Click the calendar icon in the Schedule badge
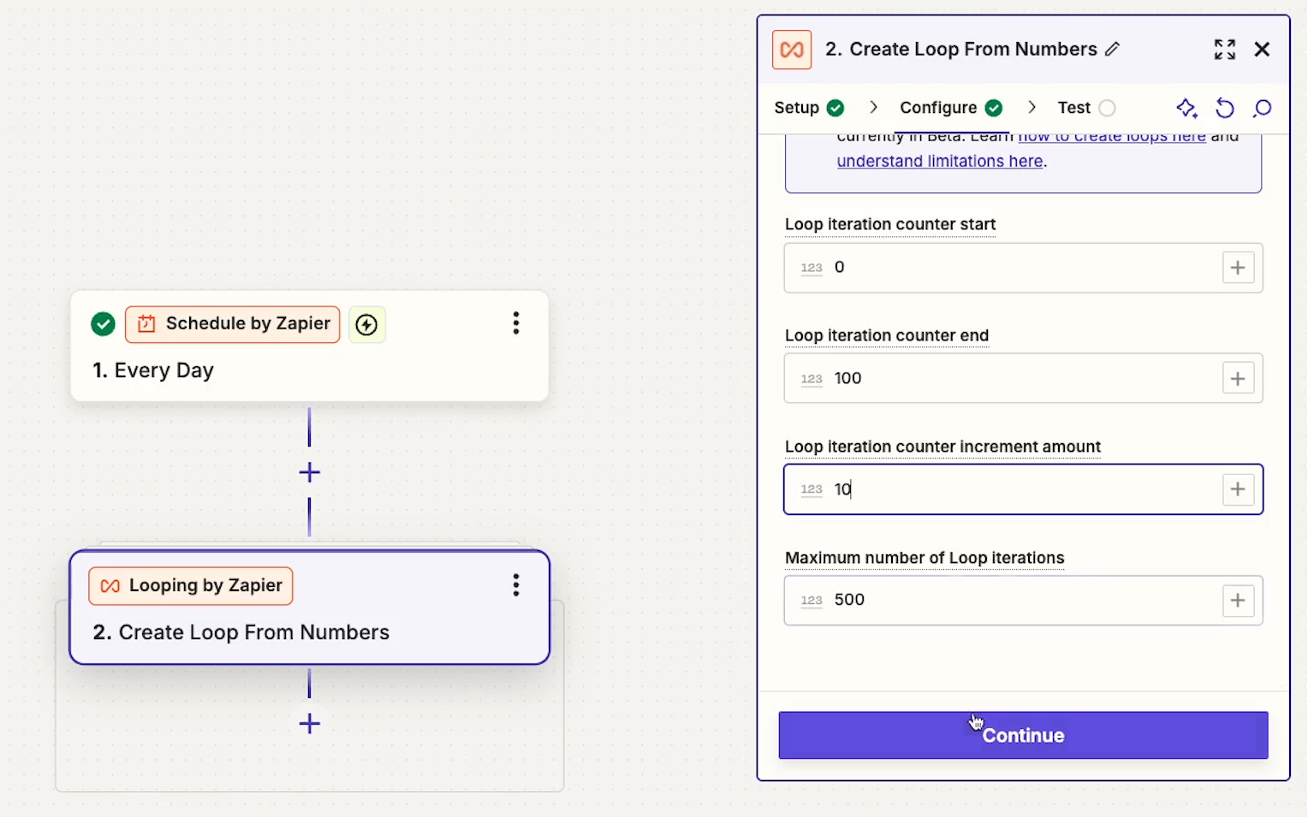This screenshot has height=817, width=1308. click(x=146, y=324)
